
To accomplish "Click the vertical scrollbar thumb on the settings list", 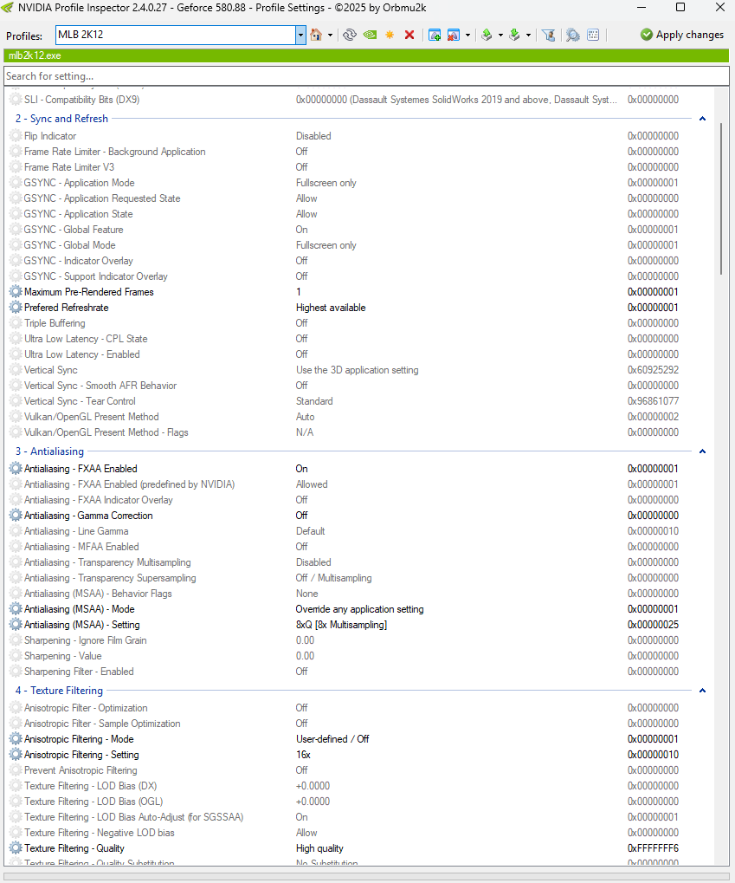I will coord(721,198).
